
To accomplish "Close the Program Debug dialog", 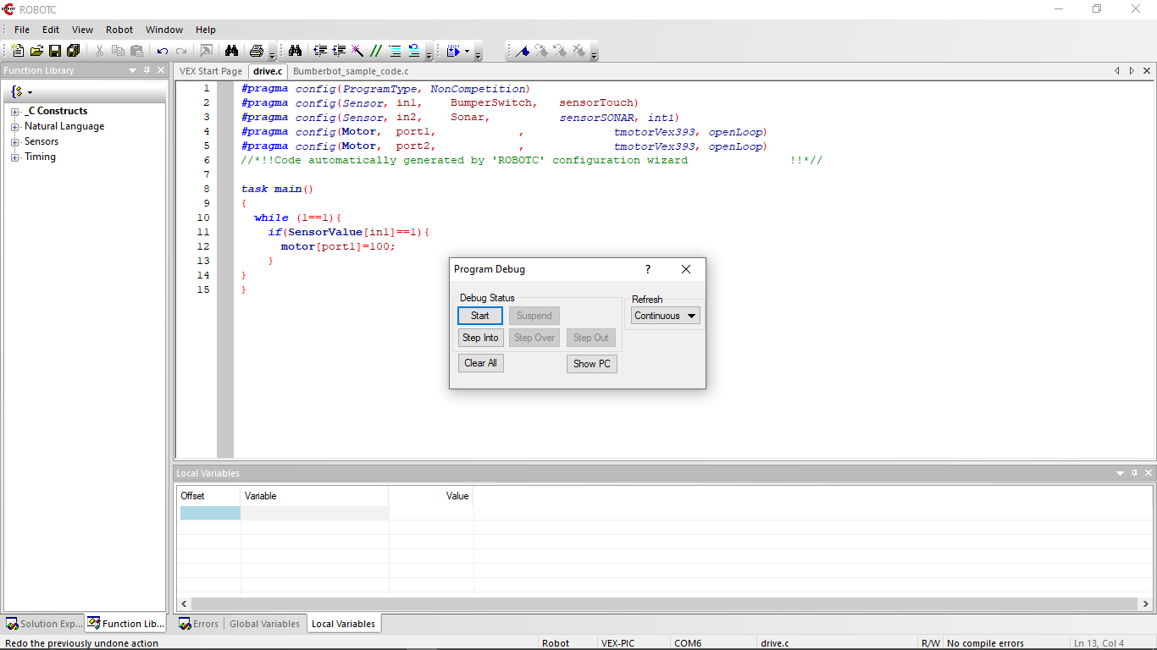I will tap(686, 269).
